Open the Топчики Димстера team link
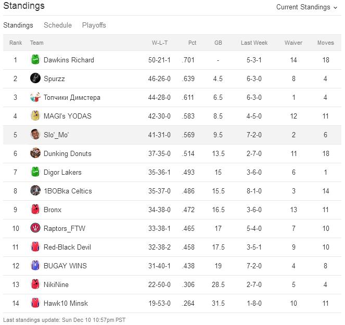Image resolution: width=345 pixels, height=325 pixels. (x=72, y=97)
